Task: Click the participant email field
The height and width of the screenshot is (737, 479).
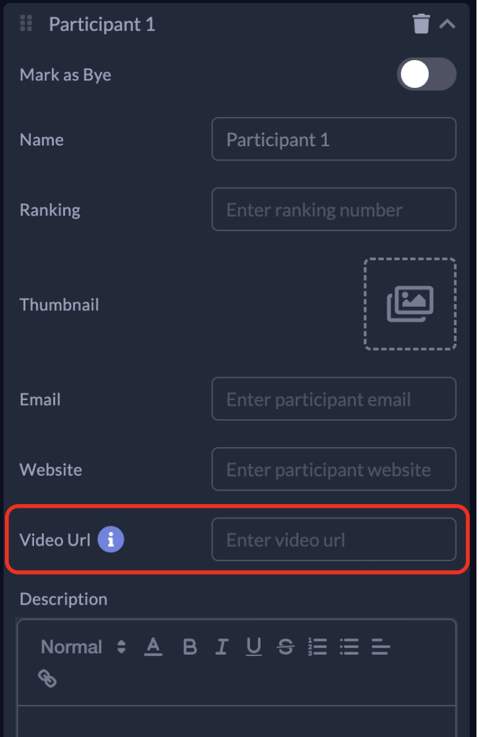Action: tap(334, 399)
